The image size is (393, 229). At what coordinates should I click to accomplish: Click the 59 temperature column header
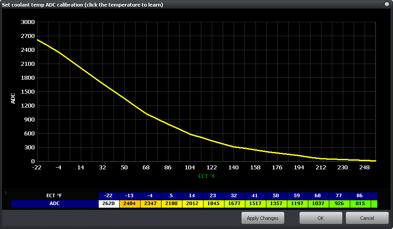click(x=297, y=196)
